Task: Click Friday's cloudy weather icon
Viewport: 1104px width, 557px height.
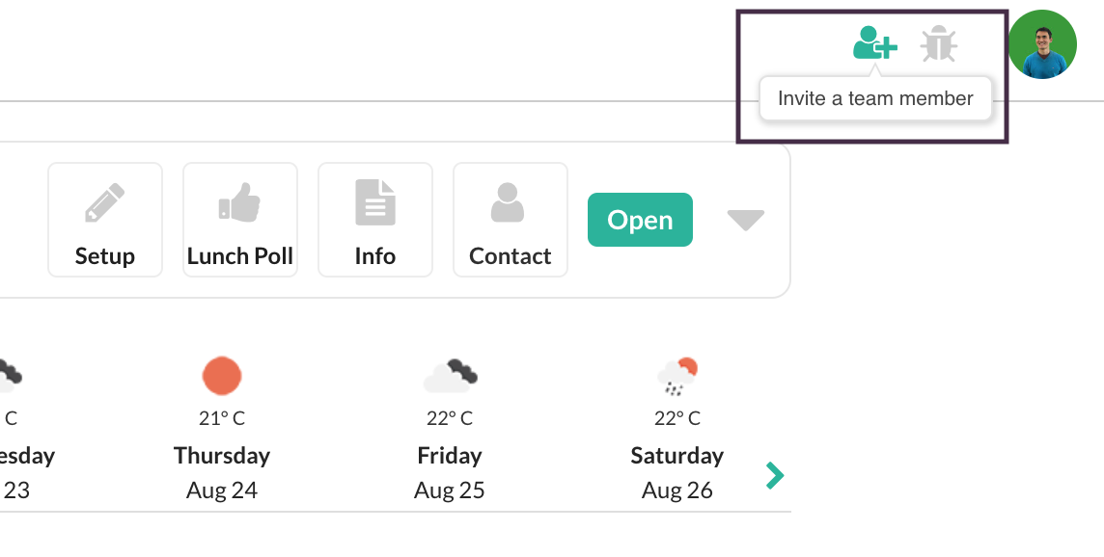Action: (x=450, y=375)
